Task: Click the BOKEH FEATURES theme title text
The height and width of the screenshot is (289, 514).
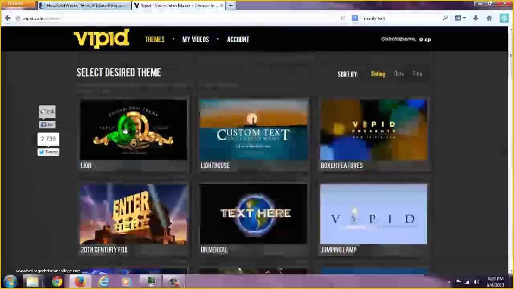Action: pyautogui.click(x=342, y=165)
